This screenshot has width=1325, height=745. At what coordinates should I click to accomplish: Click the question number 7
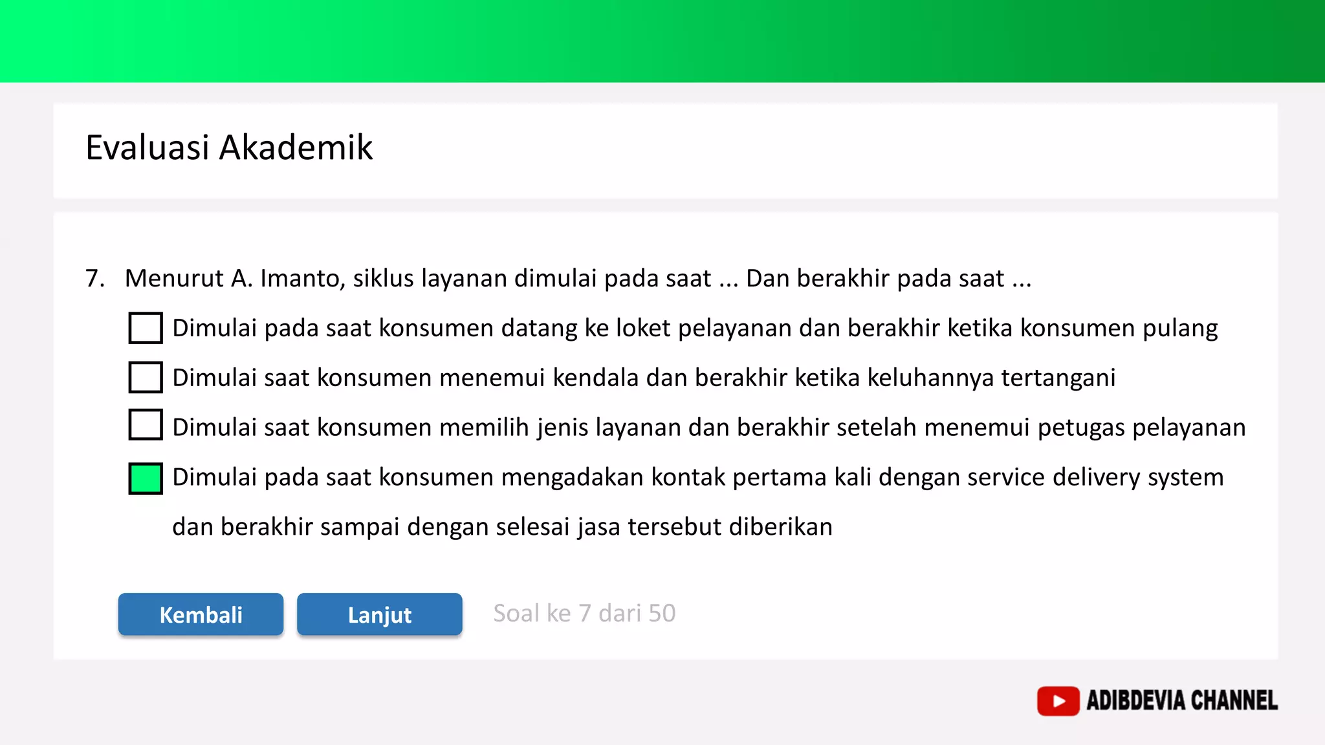tap(94, 279)
